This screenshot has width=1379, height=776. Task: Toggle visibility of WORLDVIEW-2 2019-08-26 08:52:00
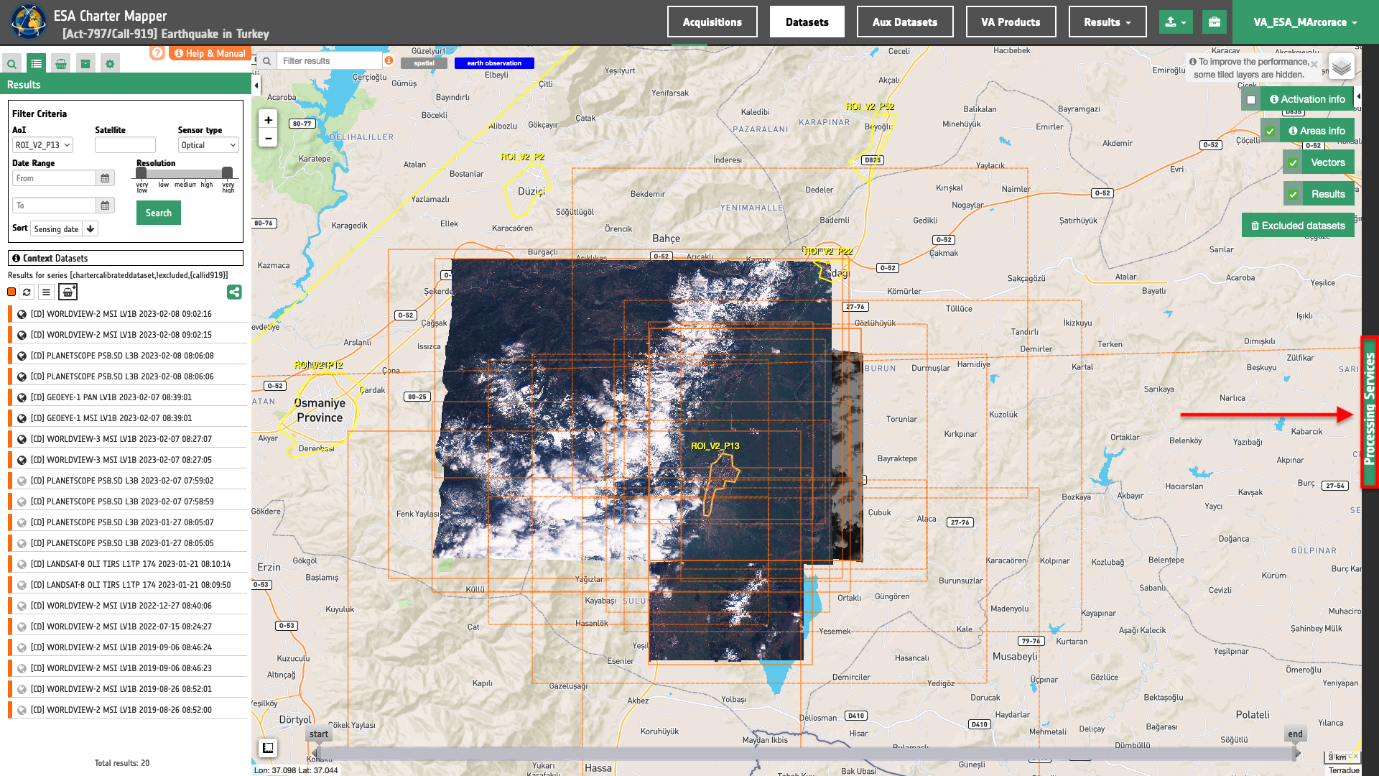click(22, 710)
